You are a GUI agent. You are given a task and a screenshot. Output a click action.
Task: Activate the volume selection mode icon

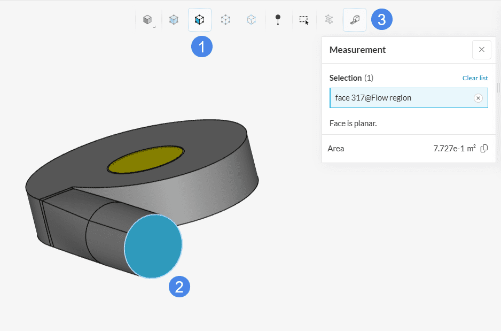[174, 20]
